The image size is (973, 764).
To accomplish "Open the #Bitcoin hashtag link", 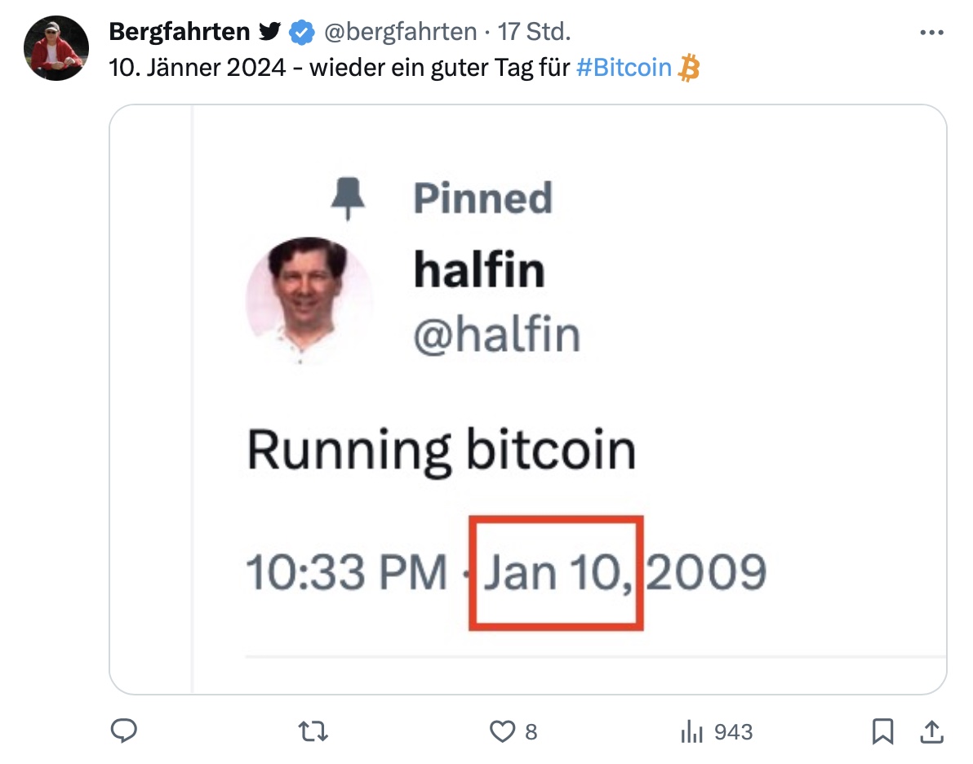I will [624, 68].
